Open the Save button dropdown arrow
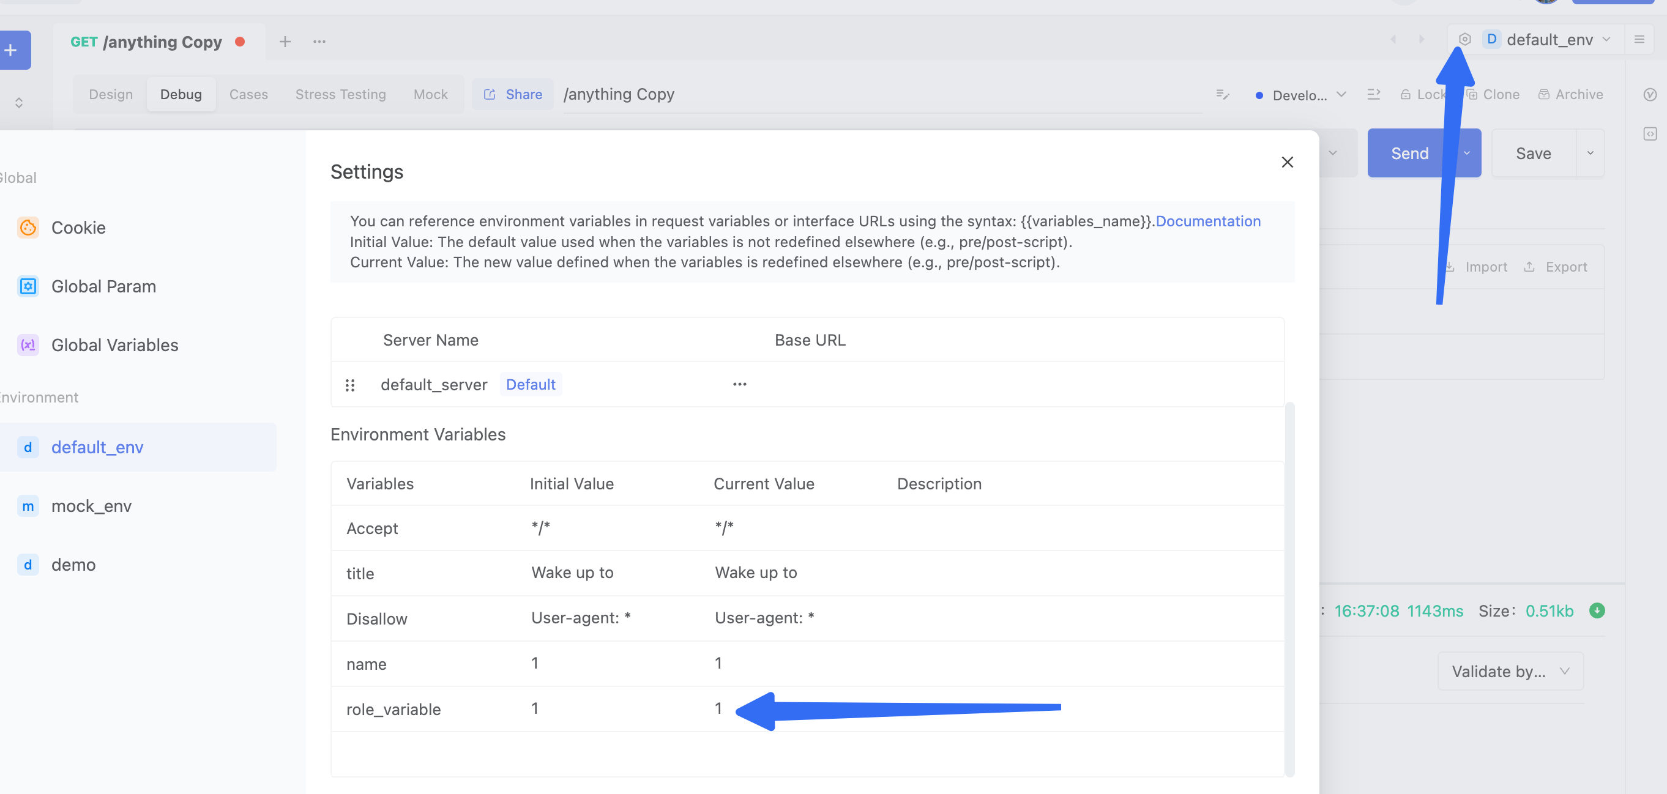Viewport: 1667px width, 794px height. click(1590, 154)
